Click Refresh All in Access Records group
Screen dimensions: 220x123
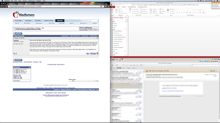click(x=151, y=11)
